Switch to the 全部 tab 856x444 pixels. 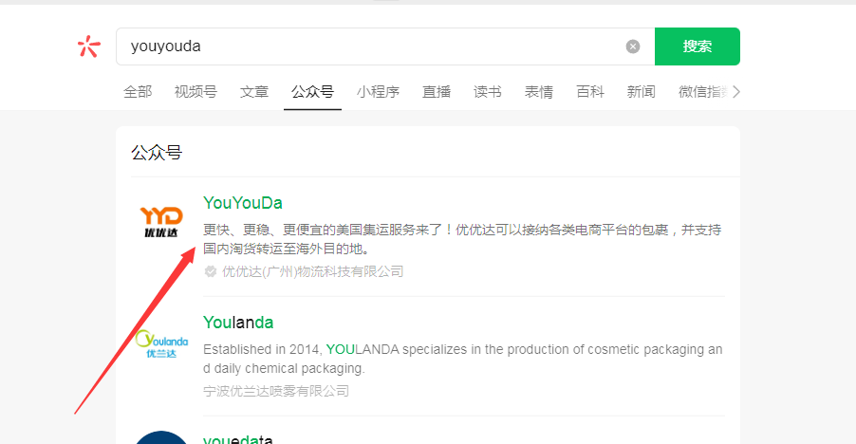coord(138,92)
